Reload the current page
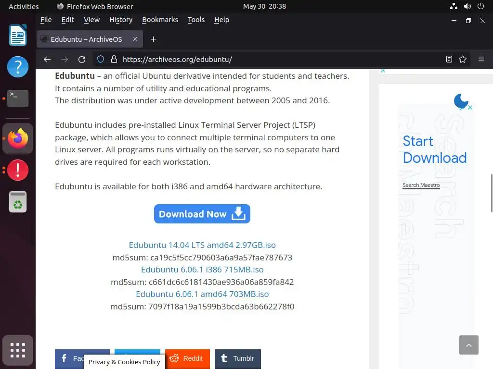 [82, 59]
